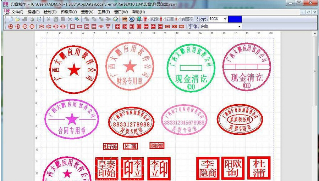Open the 帮助(H) menu
The width and height of the screenshot is (319, 181).
click(x=138, y=12)
